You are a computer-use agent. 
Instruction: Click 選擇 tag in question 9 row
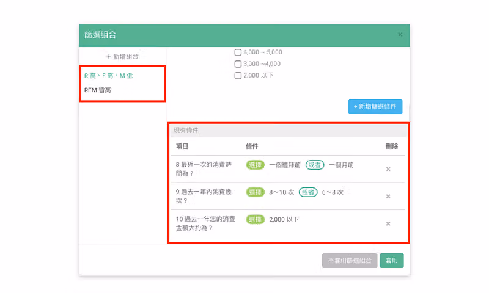255,192
